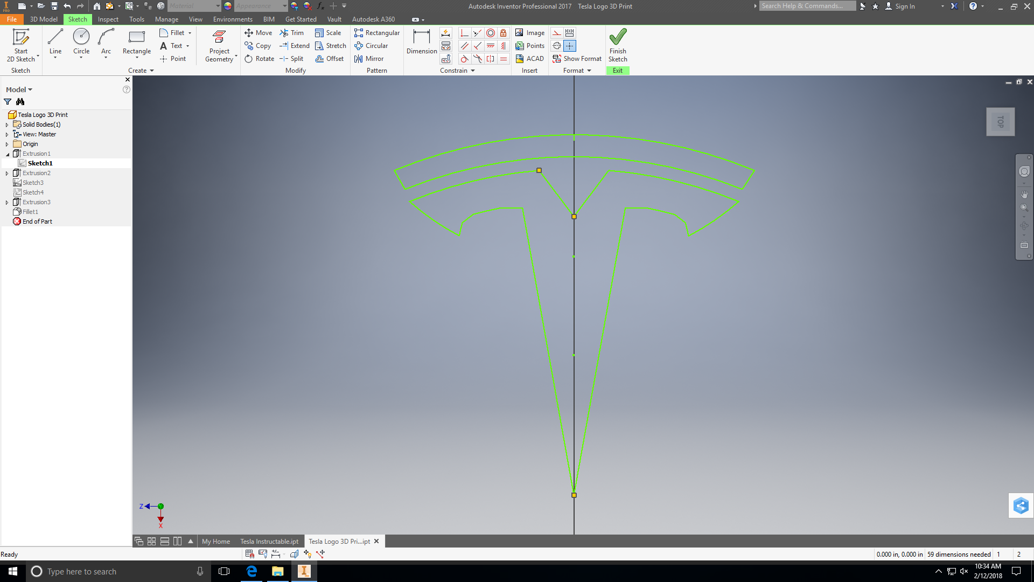
Task: Apply the Concentric constraint
Action: [x=491, y=33]
